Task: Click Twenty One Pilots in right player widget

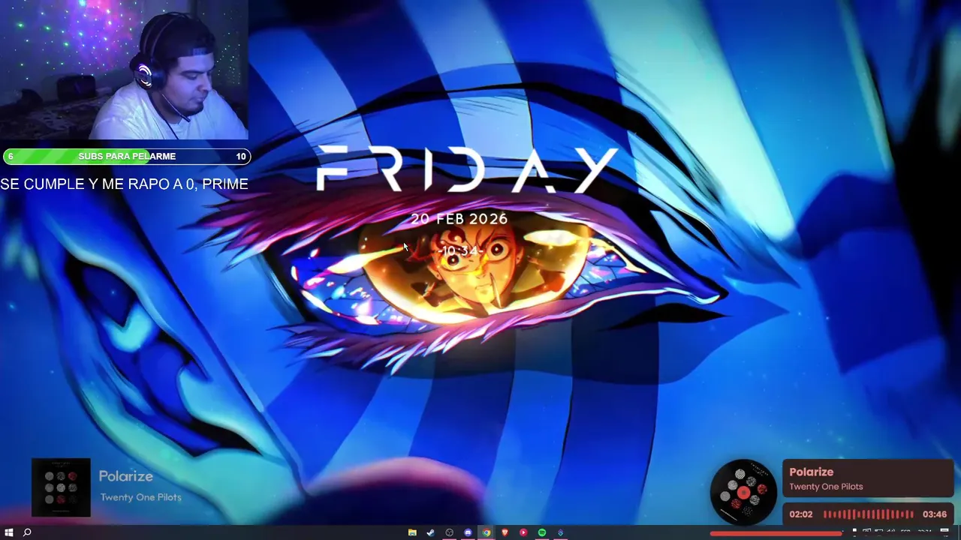Action: coord(826,487)
